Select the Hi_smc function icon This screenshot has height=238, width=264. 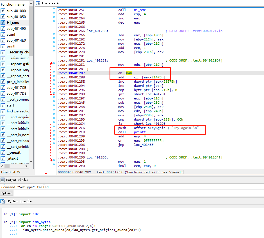[x=3, y=22]
